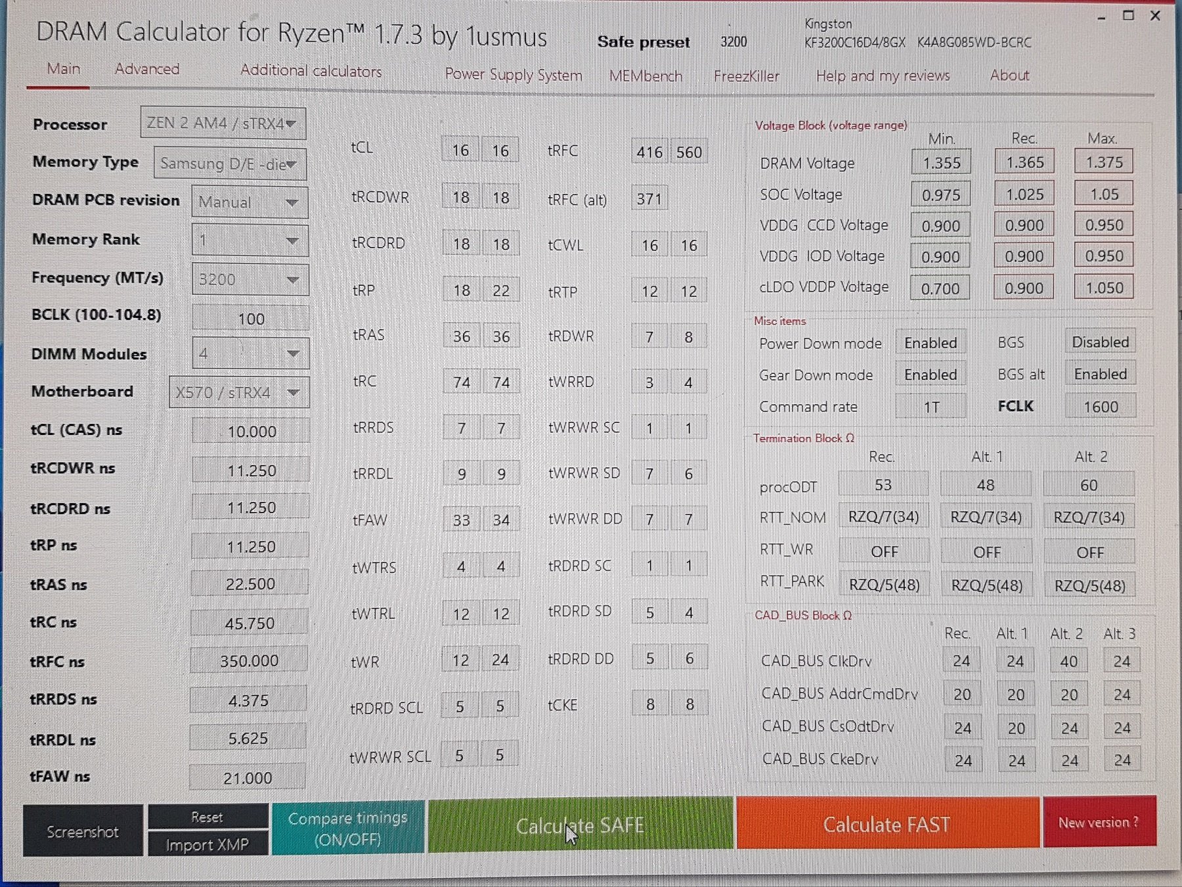Open Help and my reviews tab
The width and height of the screenshot is (1182, 887).
(x=883, y=76)
